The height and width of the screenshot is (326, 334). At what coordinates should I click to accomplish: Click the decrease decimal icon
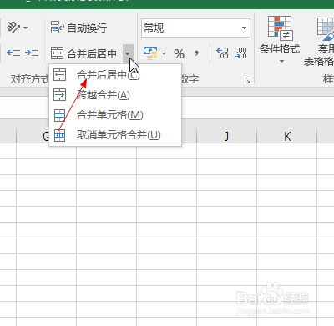click(240, 53)
